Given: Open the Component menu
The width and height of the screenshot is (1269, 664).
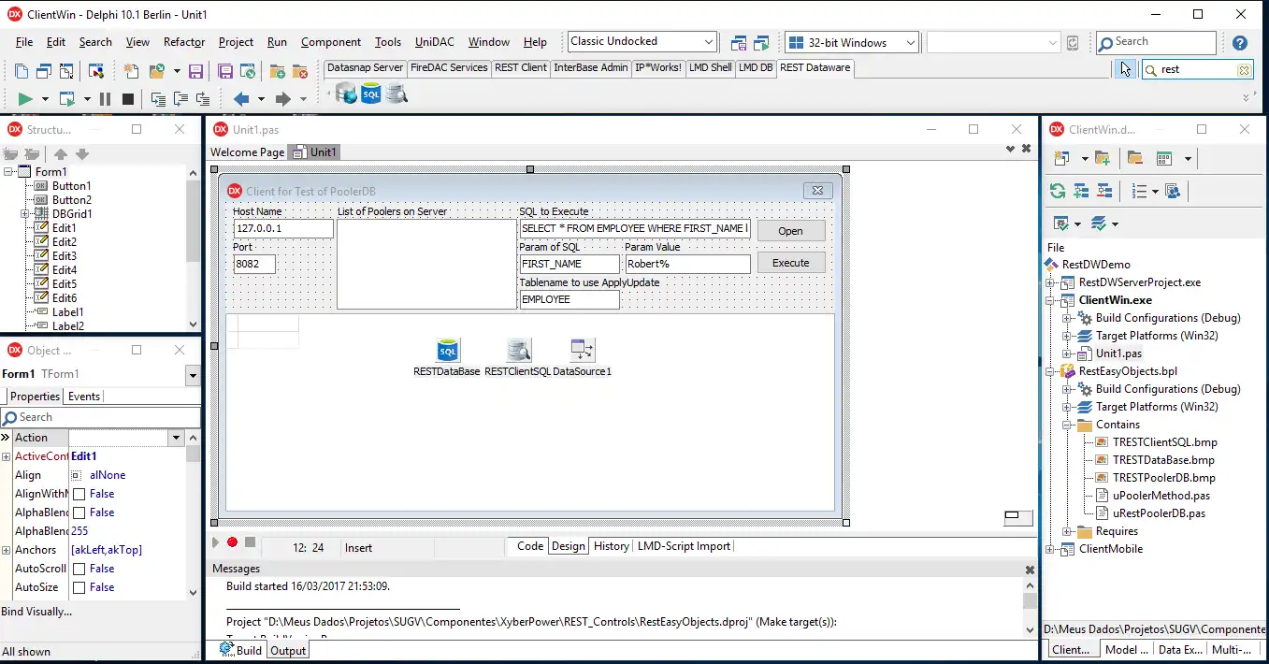Looking at the screenshot, I should pyautogui.click(x=331, y=42).
